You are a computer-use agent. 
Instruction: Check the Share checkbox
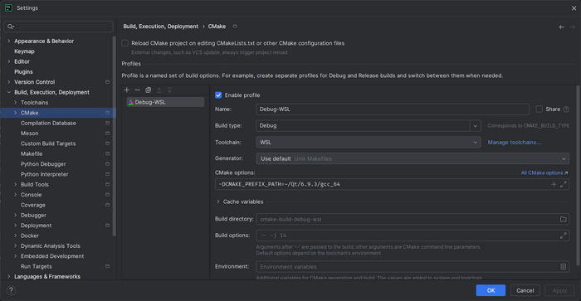539,109
